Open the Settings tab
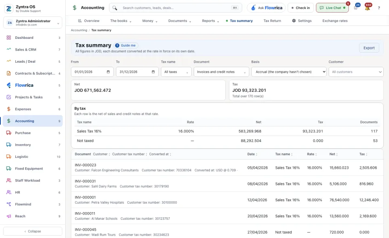This screenshot has width=389, height=238. (301, 21)
